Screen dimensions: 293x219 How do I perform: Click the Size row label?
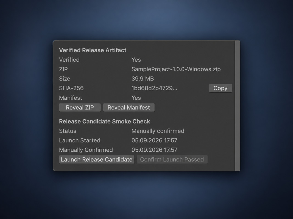pos(65,79)
